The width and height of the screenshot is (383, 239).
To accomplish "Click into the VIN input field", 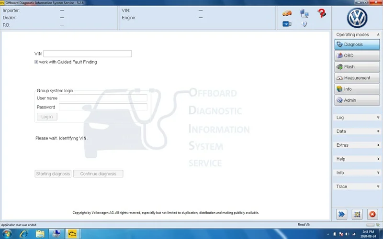I will coord(88,54).
